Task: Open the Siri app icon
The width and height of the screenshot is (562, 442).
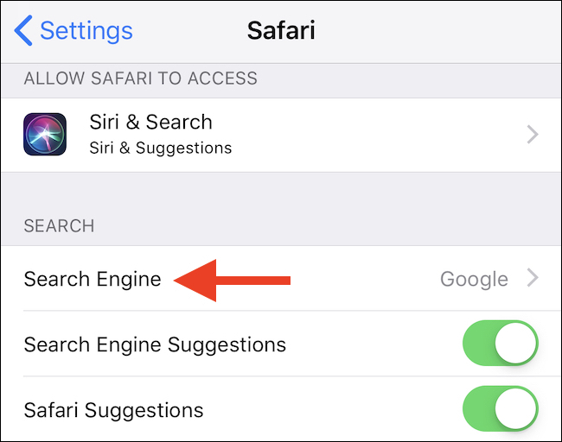Action: [x=45, y=134]
